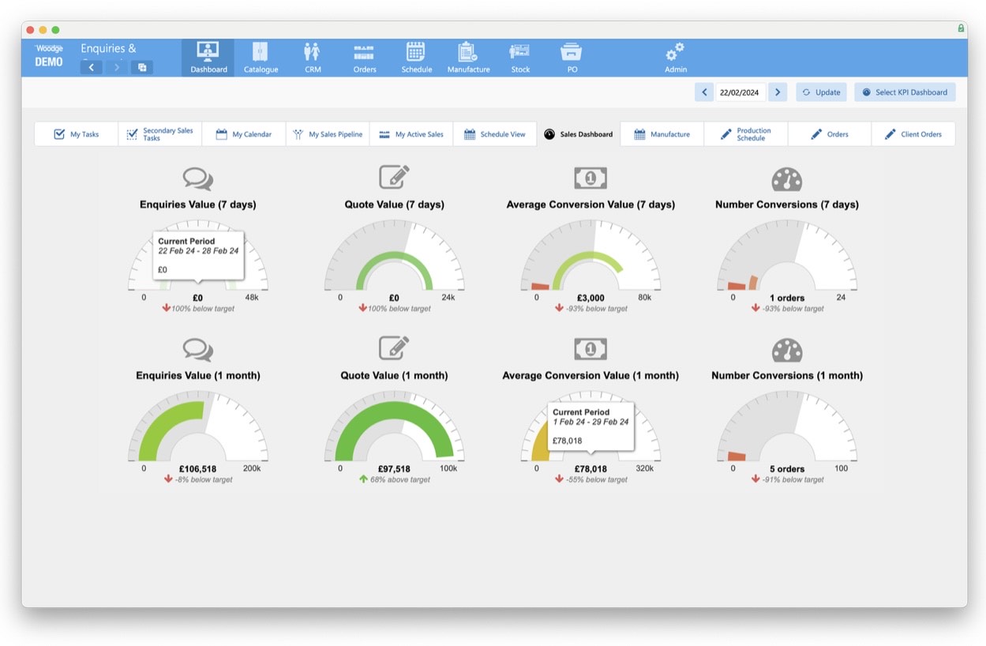Screen dimensions: 986x646
Task: Step to the previous date
Action: 703,92
